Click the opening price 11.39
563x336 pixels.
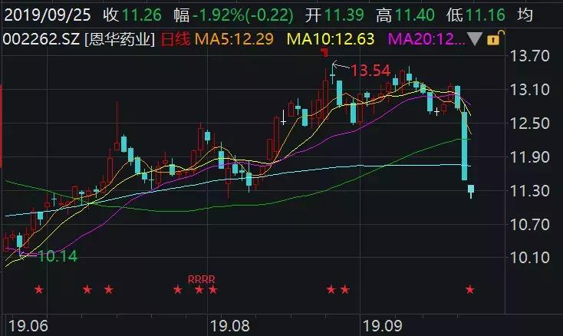tap(344, 15)
